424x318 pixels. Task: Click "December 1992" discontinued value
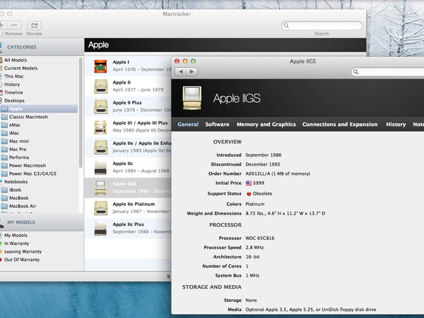[x=263, y=165]
